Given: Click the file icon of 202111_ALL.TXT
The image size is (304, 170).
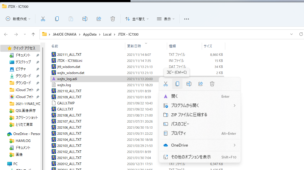Looking at the screenshot, I should pos(54,54).
